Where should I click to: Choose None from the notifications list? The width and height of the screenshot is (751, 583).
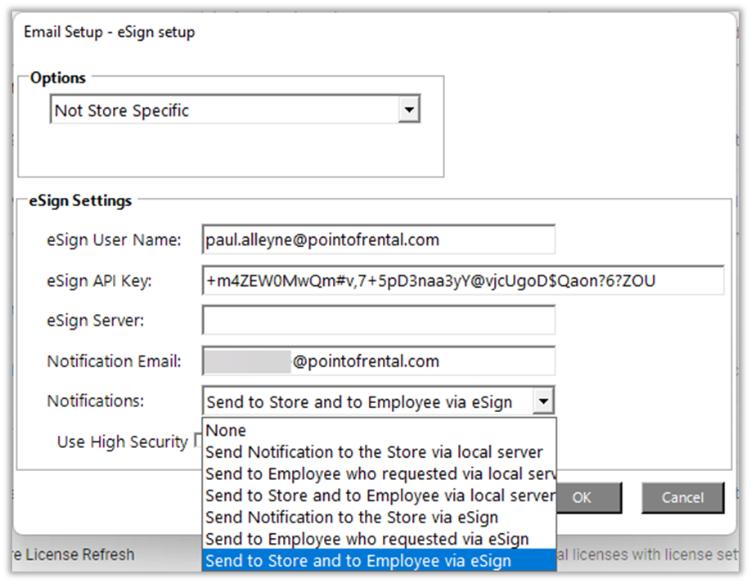point(227,430)
